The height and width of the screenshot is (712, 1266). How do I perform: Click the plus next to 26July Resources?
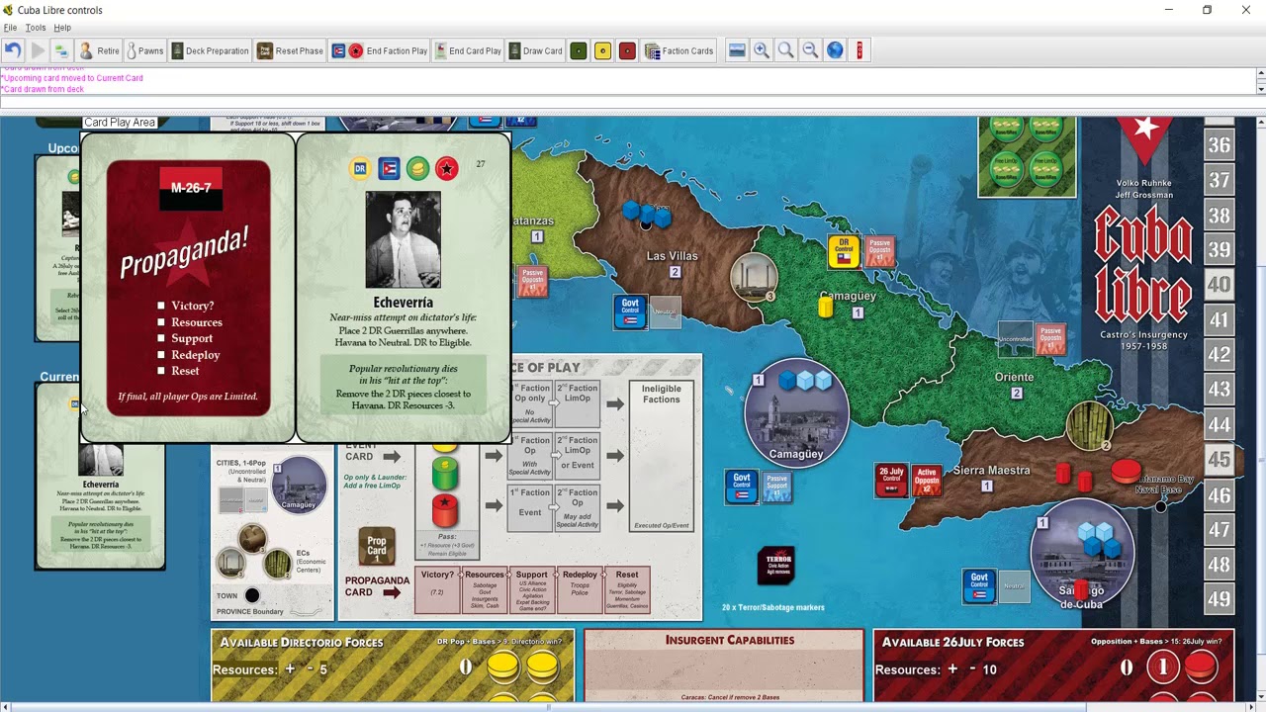[x=953, y=669]
